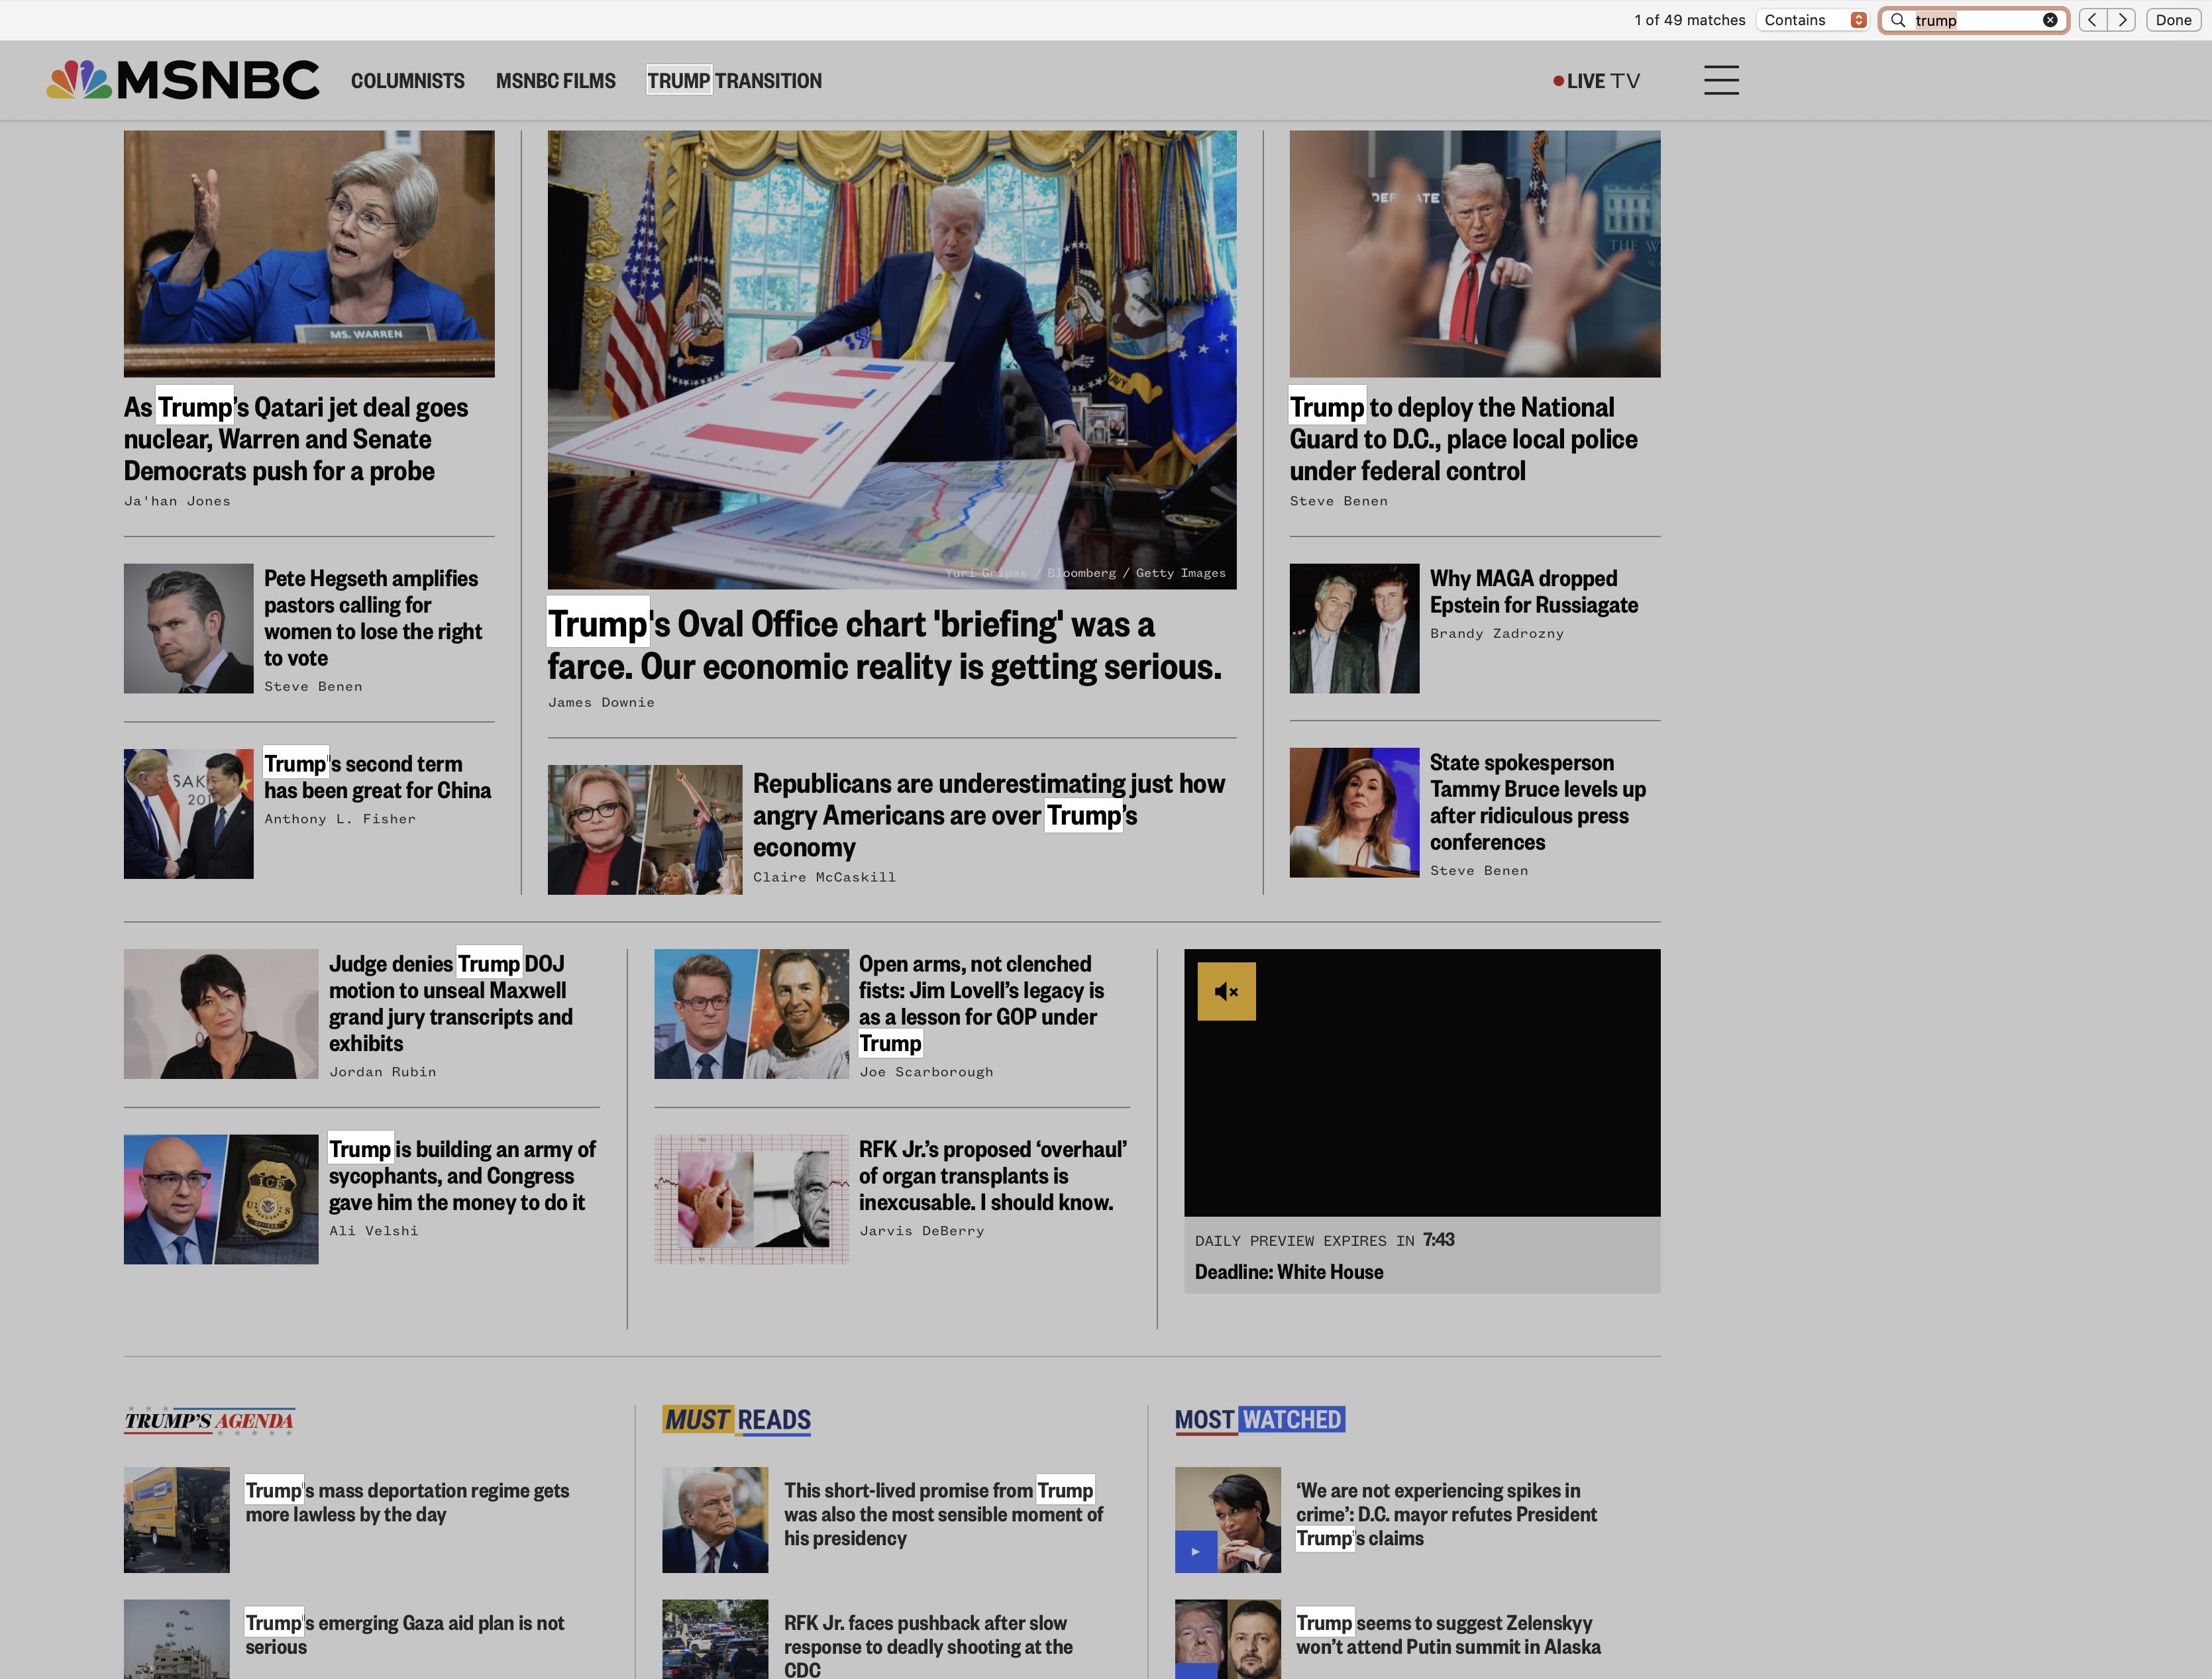
Task: Click Trump and Xi handshake thumbnail
Action: pos(188,814)
